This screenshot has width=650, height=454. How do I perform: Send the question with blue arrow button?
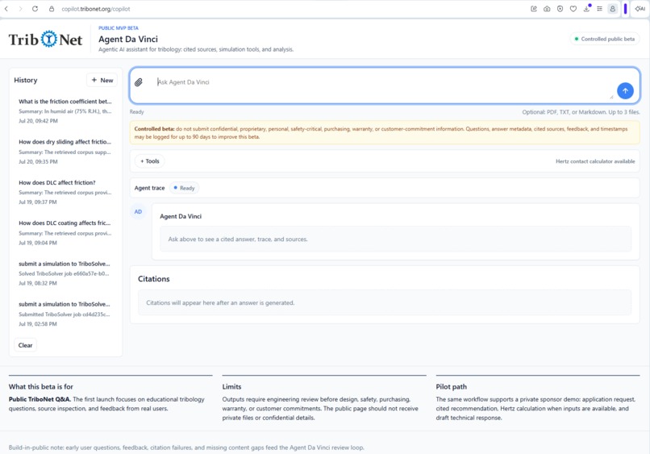click(x=625, y=90)
